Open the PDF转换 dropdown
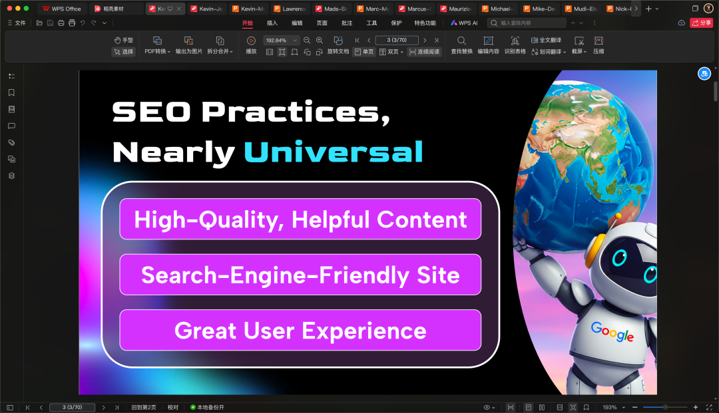719x413 pixels. (157, 51)
